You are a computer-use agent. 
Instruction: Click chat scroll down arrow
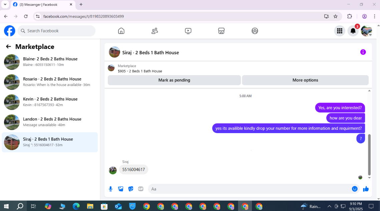click(x=369, y=178)
